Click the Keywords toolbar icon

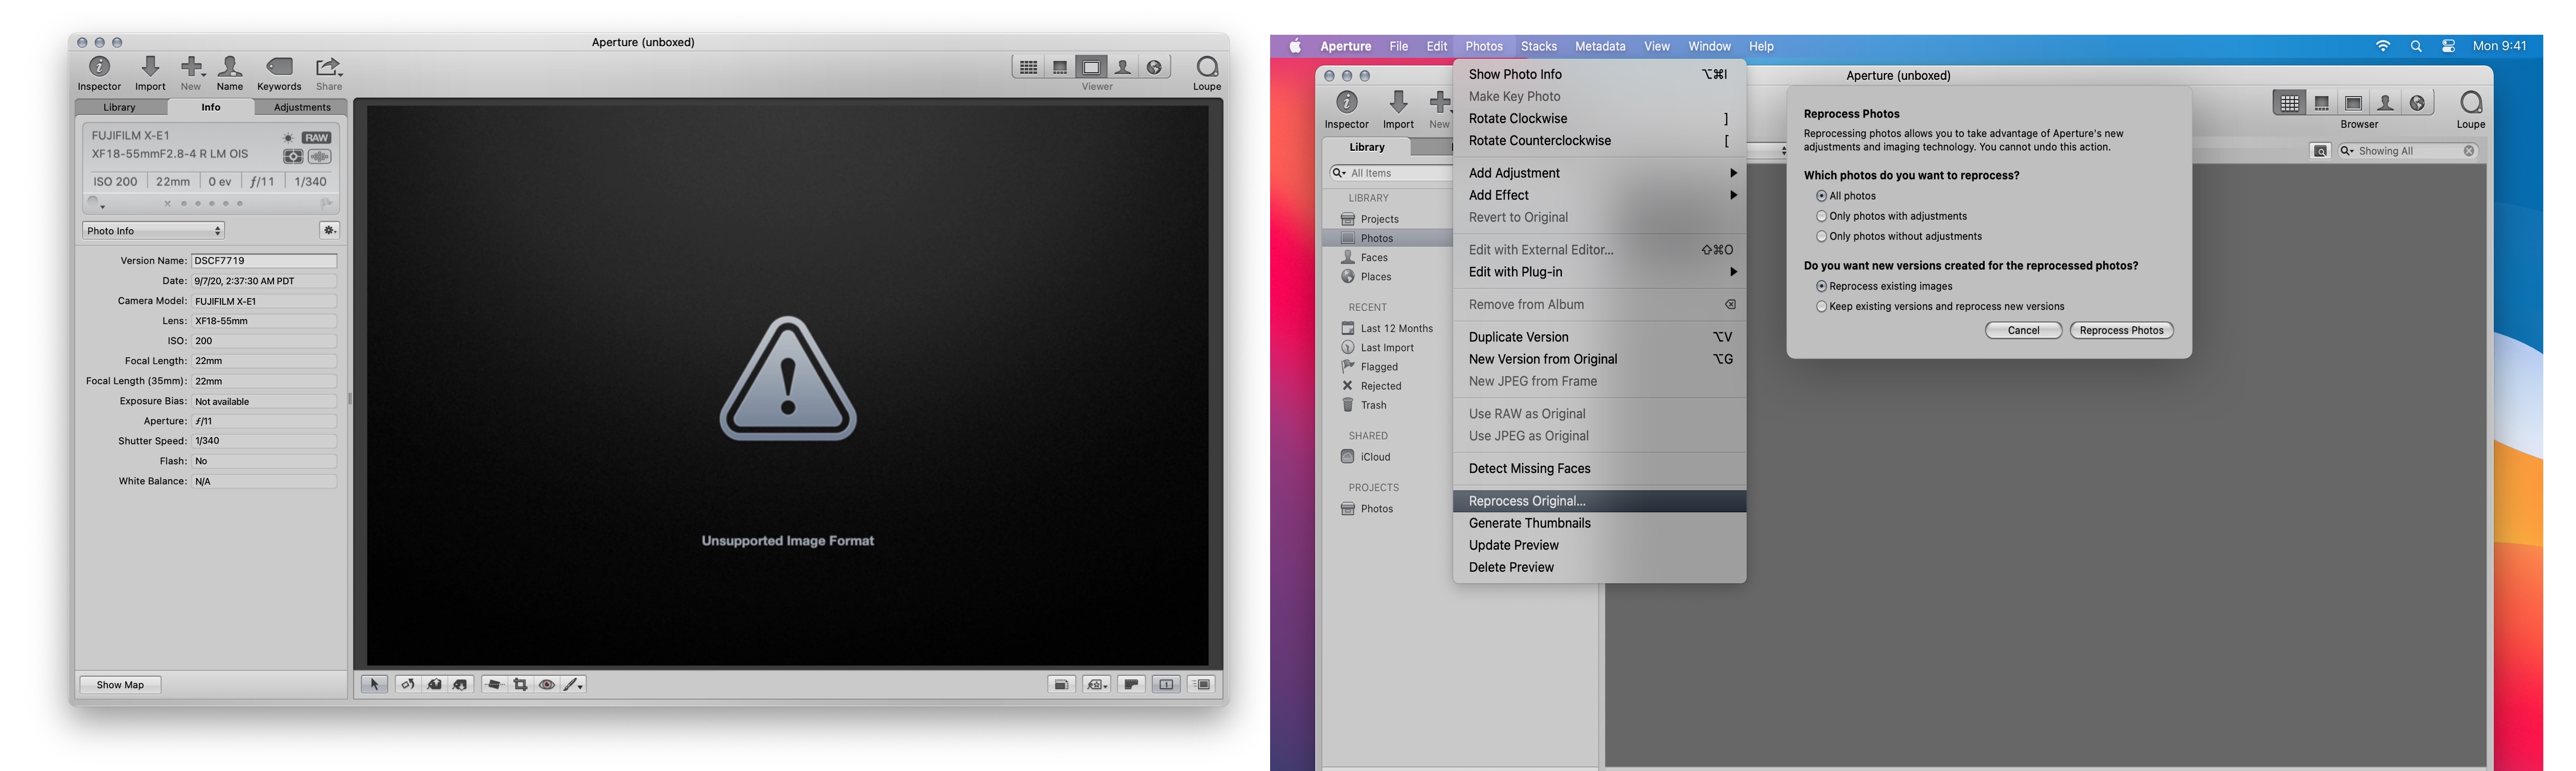[x=279, y=68]
